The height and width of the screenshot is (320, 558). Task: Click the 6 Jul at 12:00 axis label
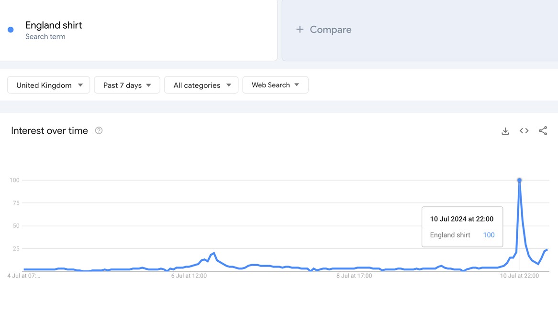click(189, 276)
